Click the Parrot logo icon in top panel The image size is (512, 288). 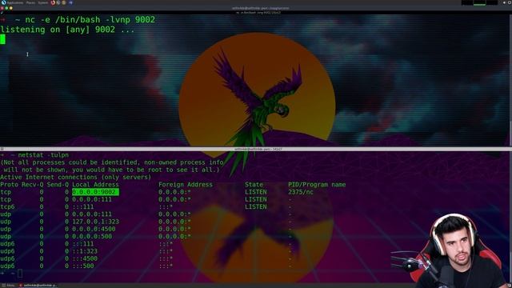3,2
